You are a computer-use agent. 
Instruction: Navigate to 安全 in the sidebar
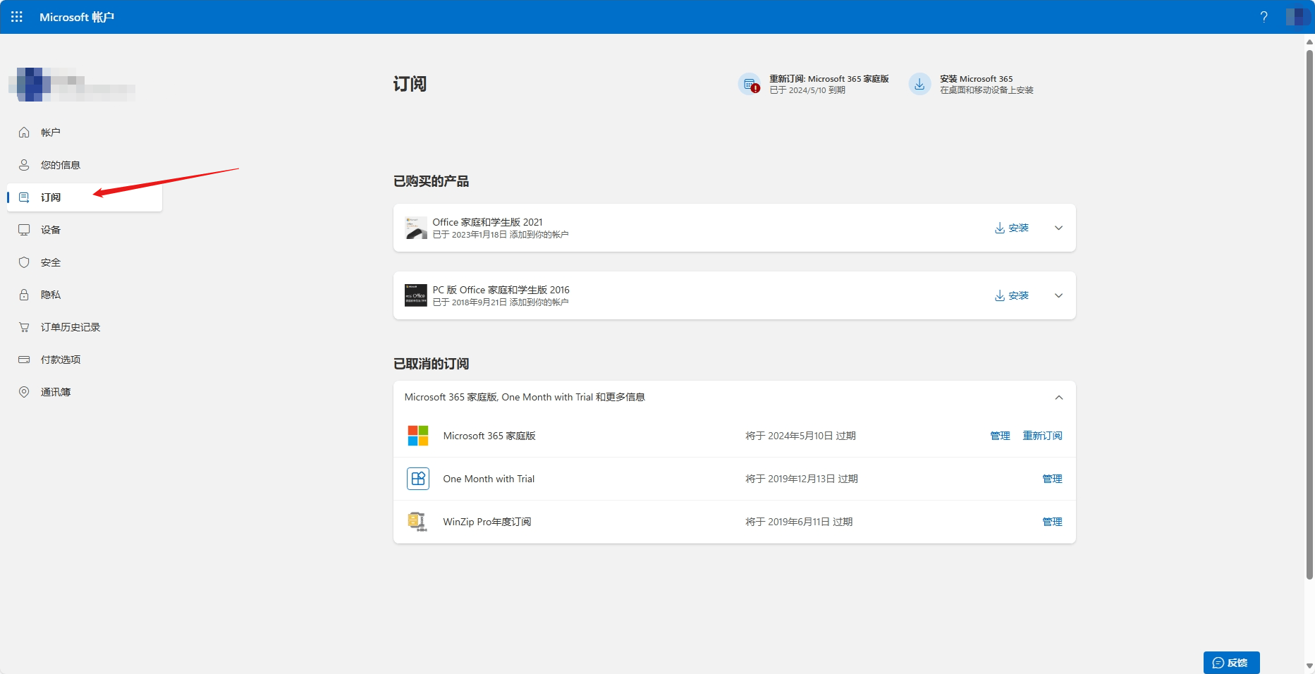point(85,262)
